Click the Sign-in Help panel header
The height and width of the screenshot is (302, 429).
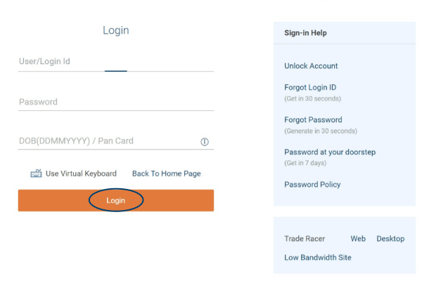tap(305, 33)
